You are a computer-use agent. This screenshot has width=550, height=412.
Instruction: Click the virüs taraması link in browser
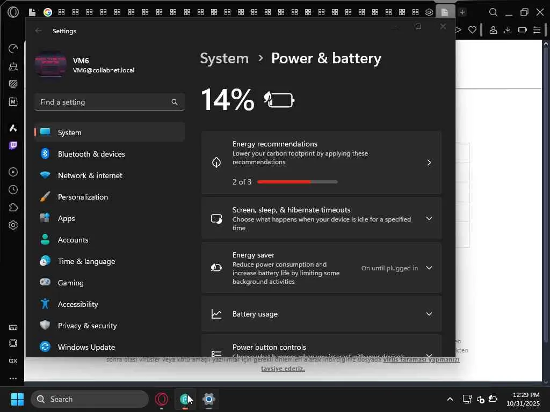tap(421, 360)
